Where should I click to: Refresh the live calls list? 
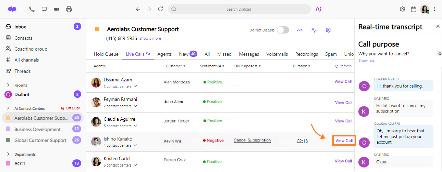pos(343,66)
